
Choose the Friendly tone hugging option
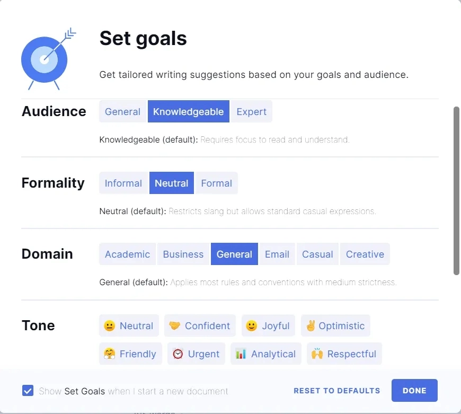coord(130,354)
